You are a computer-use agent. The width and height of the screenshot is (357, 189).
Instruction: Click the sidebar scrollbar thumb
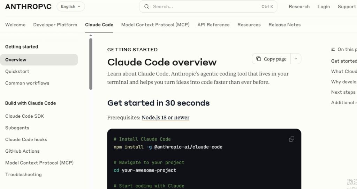[91, 64]
